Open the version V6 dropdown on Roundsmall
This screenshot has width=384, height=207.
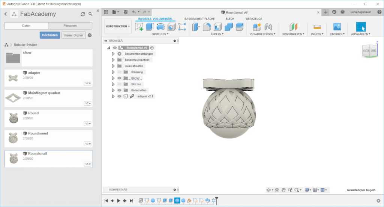click(x=88, y=164)
